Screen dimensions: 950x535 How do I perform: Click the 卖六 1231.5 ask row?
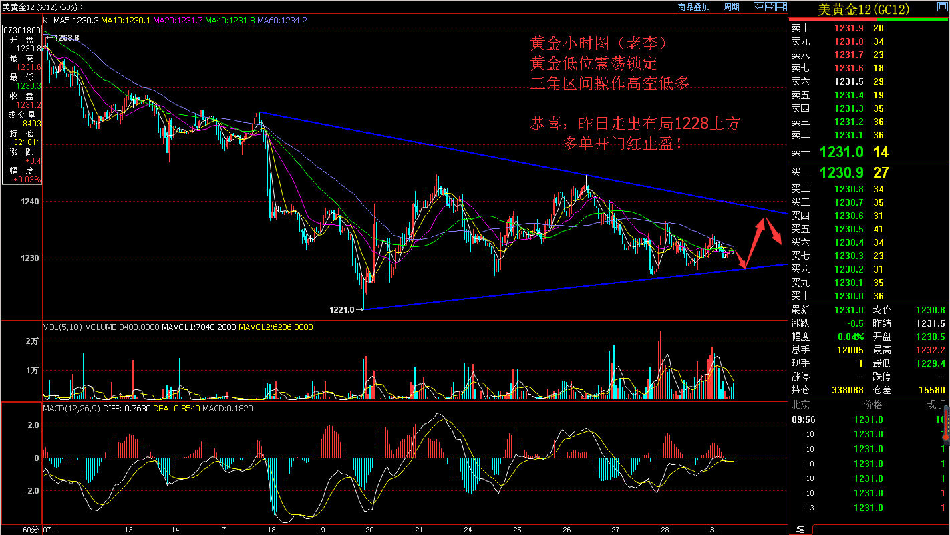click(868, 81)
